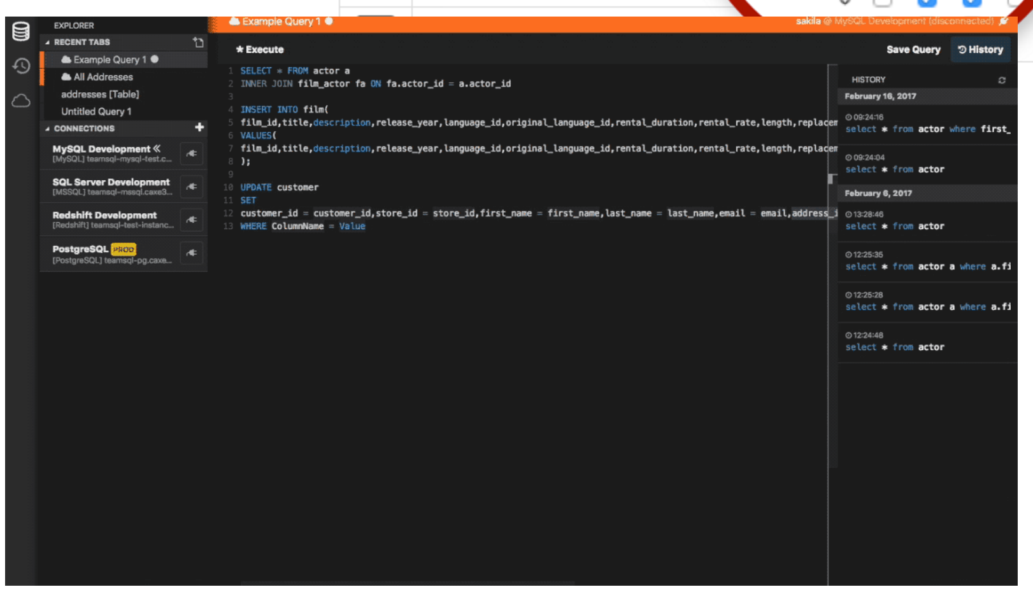Click the refresh icon in the HISTORY panel

(x=1002, y=80)
